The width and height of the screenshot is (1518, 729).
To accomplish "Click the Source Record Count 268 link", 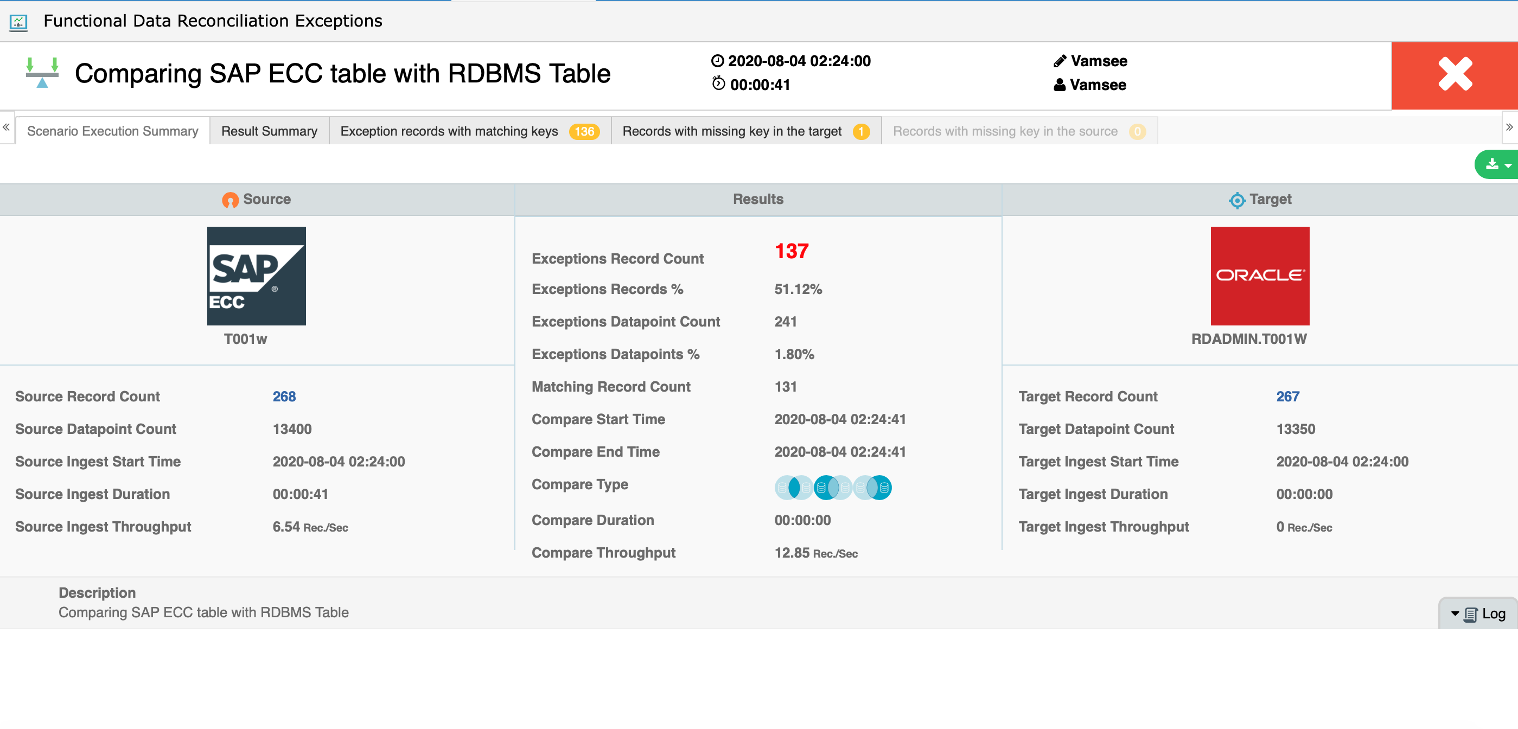I will click(x=284, y=396).
